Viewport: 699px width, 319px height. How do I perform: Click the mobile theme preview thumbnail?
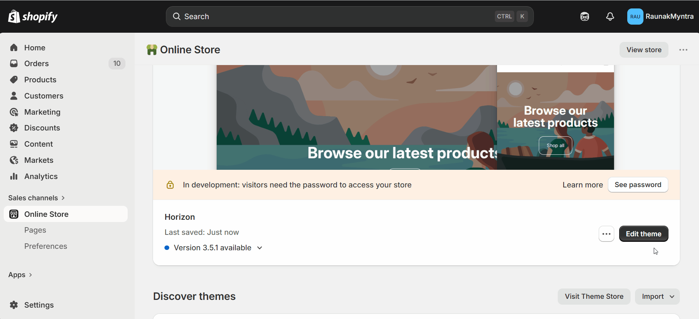click(556, 118)
